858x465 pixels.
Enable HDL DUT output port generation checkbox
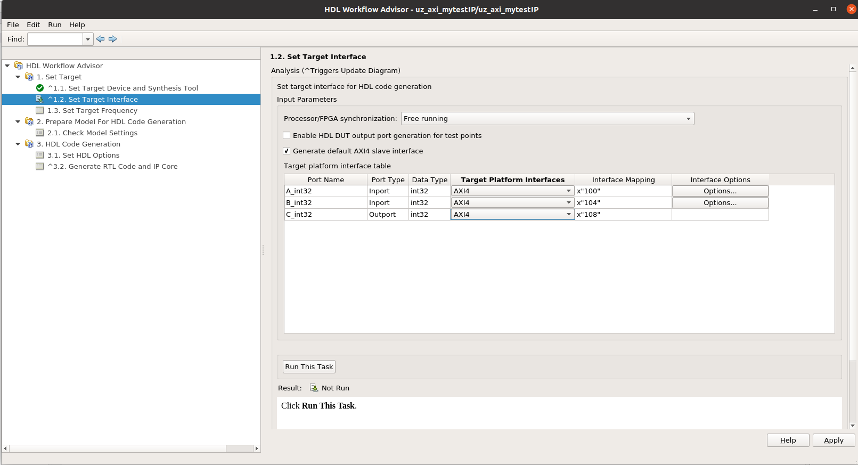click(x=287, y=135)
